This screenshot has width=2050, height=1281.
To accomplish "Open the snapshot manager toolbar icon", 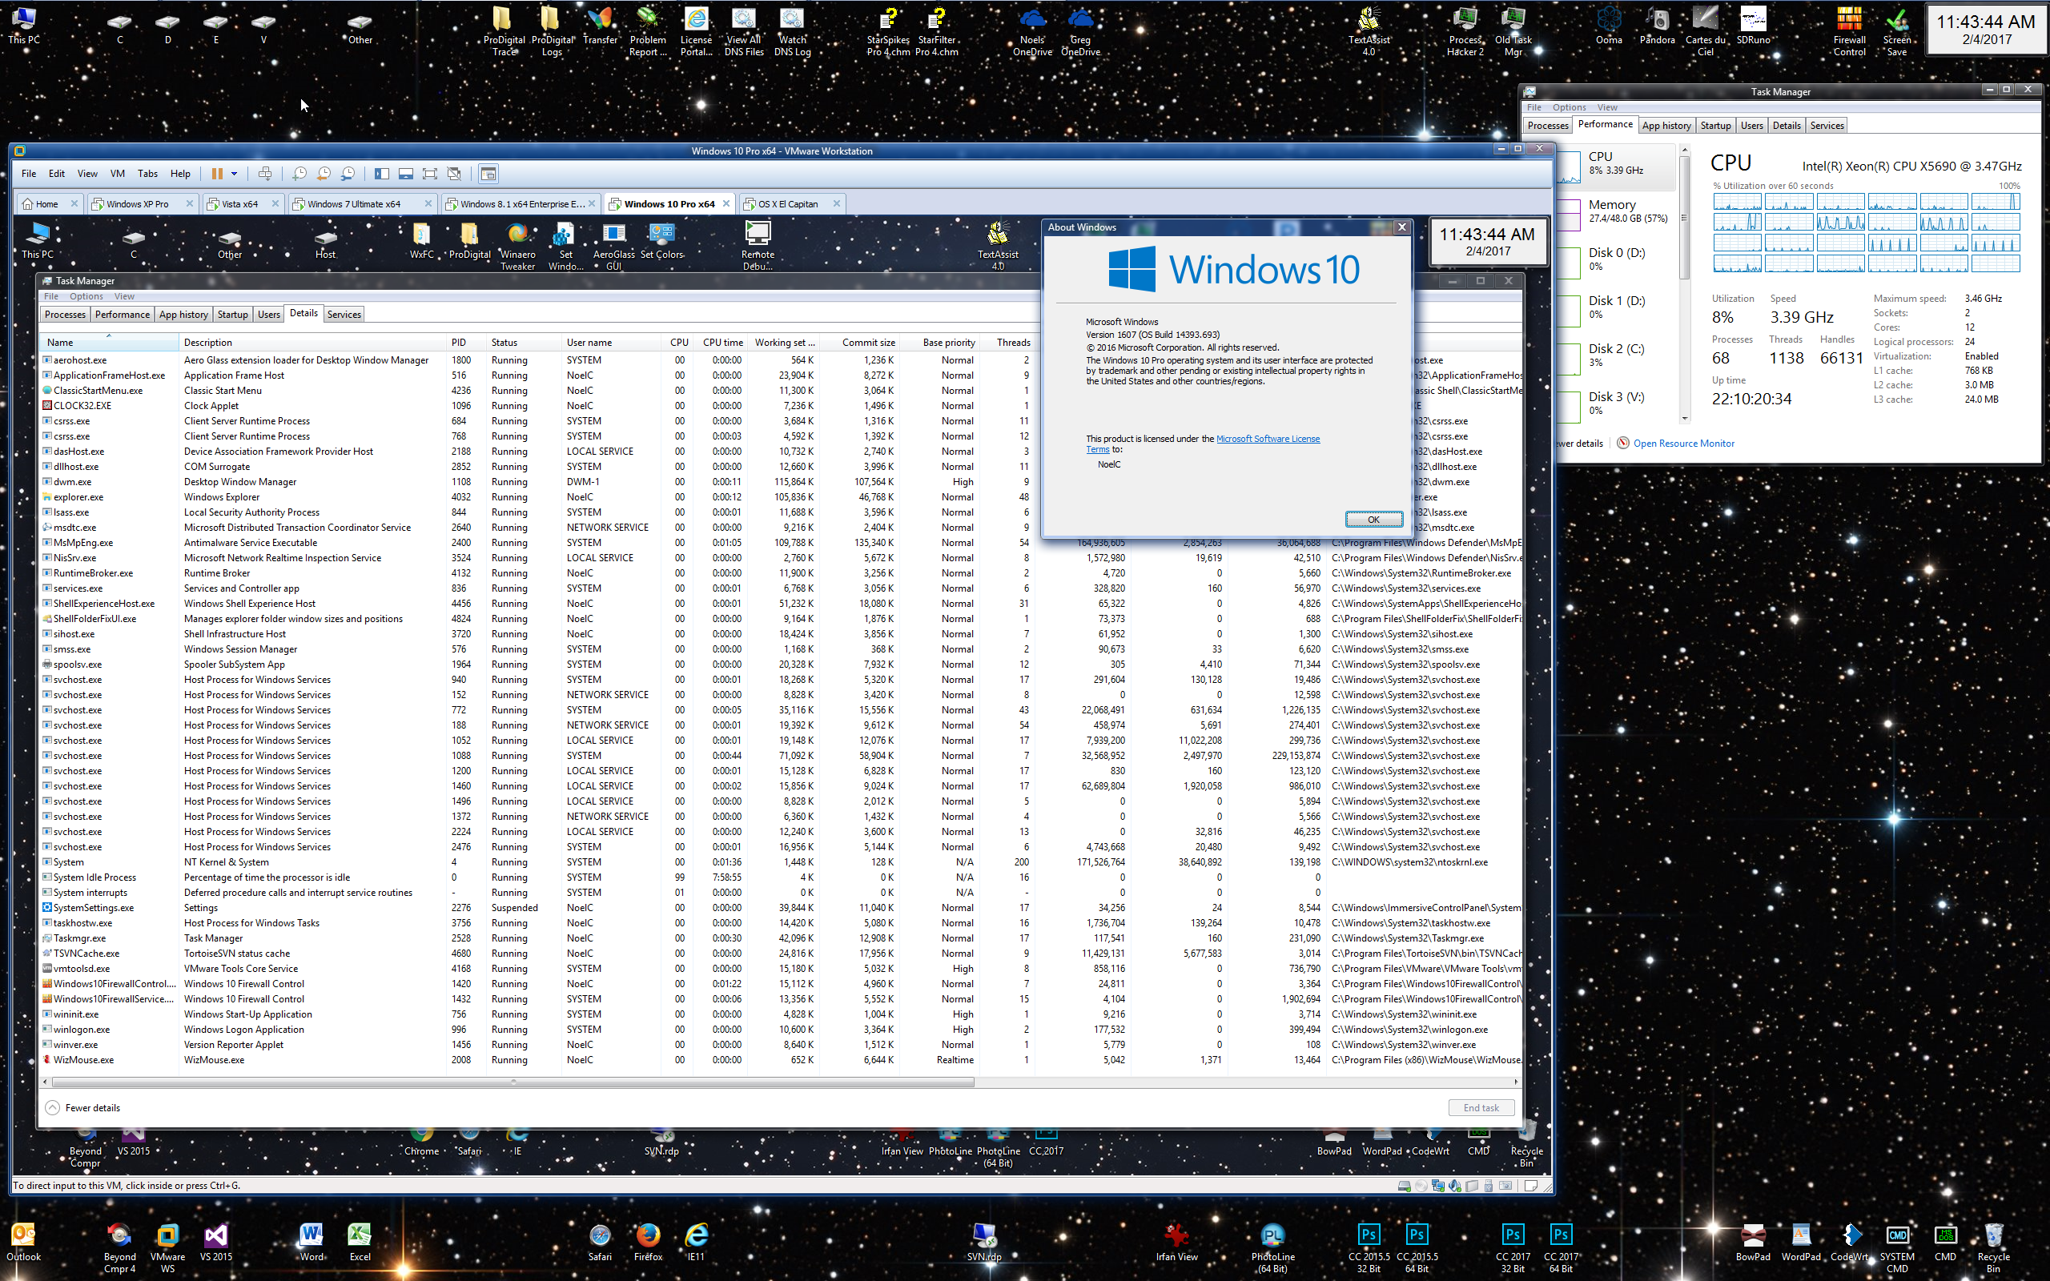I will click(348, 174).
